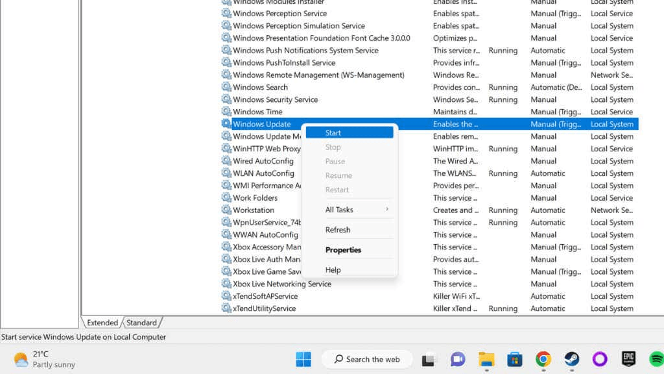
Task: Click Running status of Windows Search
Action: pyautogui.click(x=503, y=87)
